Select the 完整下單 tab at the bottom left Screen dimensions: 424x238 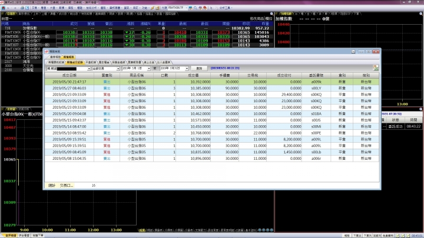coord(38,236)
